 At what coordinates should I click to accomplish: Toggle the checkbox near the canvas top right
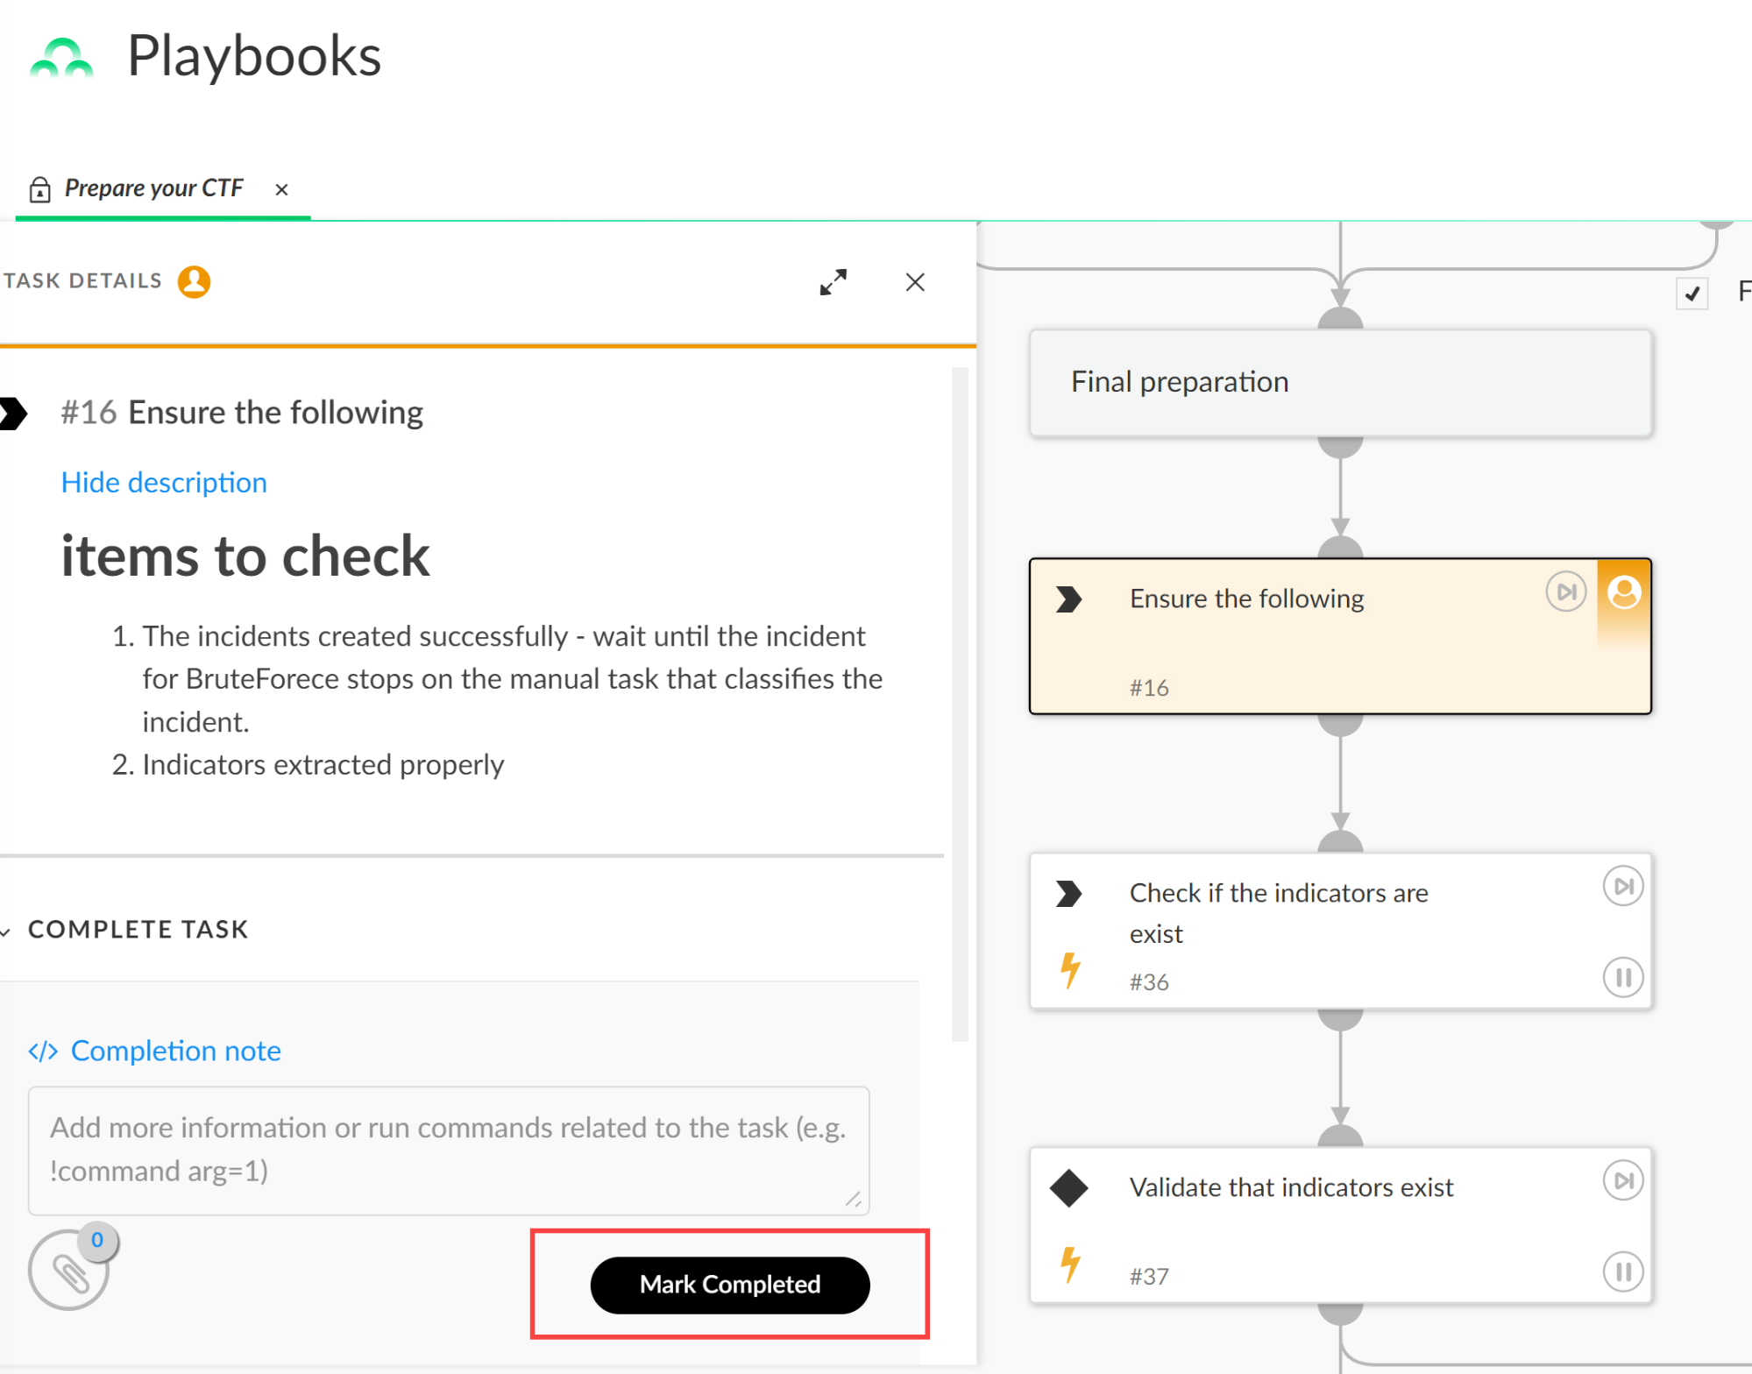pos(1692,293)
